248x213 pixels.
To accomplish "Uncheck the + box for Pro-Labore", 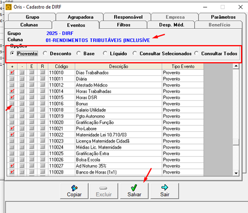I will (12, 128).
